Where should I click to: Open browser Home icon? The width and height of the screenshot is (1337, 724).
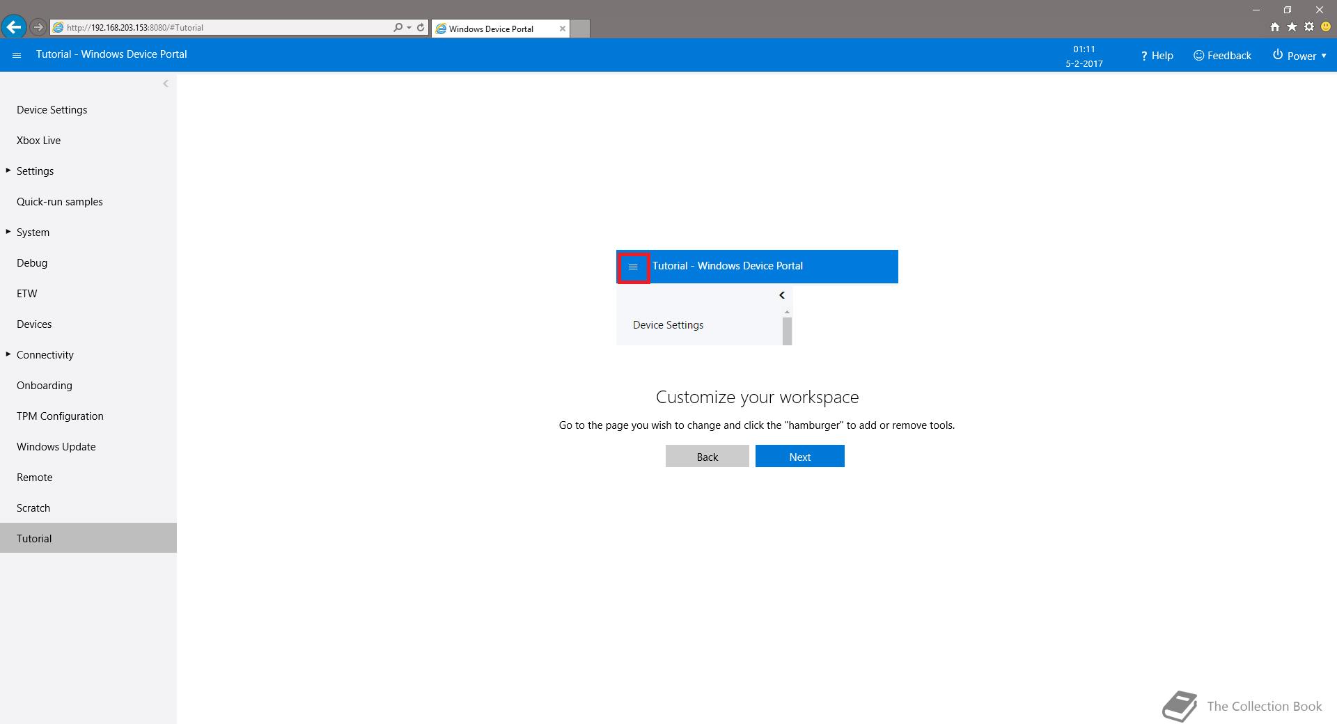coord(1274,26)
